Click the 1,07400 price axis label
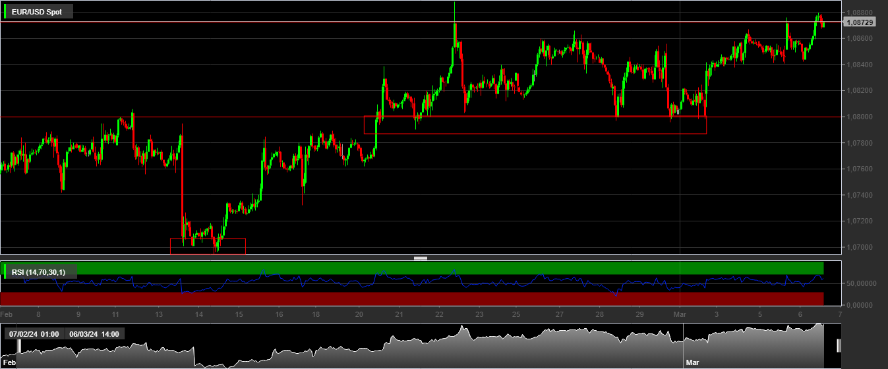Image resolution: width=888 pixels, height=369 pixels. click(x=860, y=196)
